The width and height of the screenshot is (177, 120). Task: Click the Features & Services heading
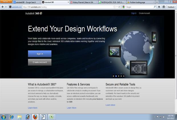pos(78,84)
